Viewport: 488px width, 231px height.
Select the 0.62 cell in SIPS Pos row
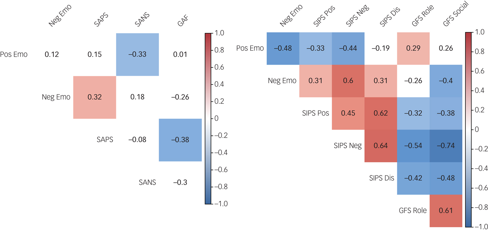pyautogui.click(x=381, y=113)
